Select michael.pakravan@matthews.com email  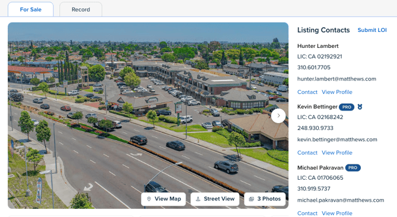(x=341, y=200)
